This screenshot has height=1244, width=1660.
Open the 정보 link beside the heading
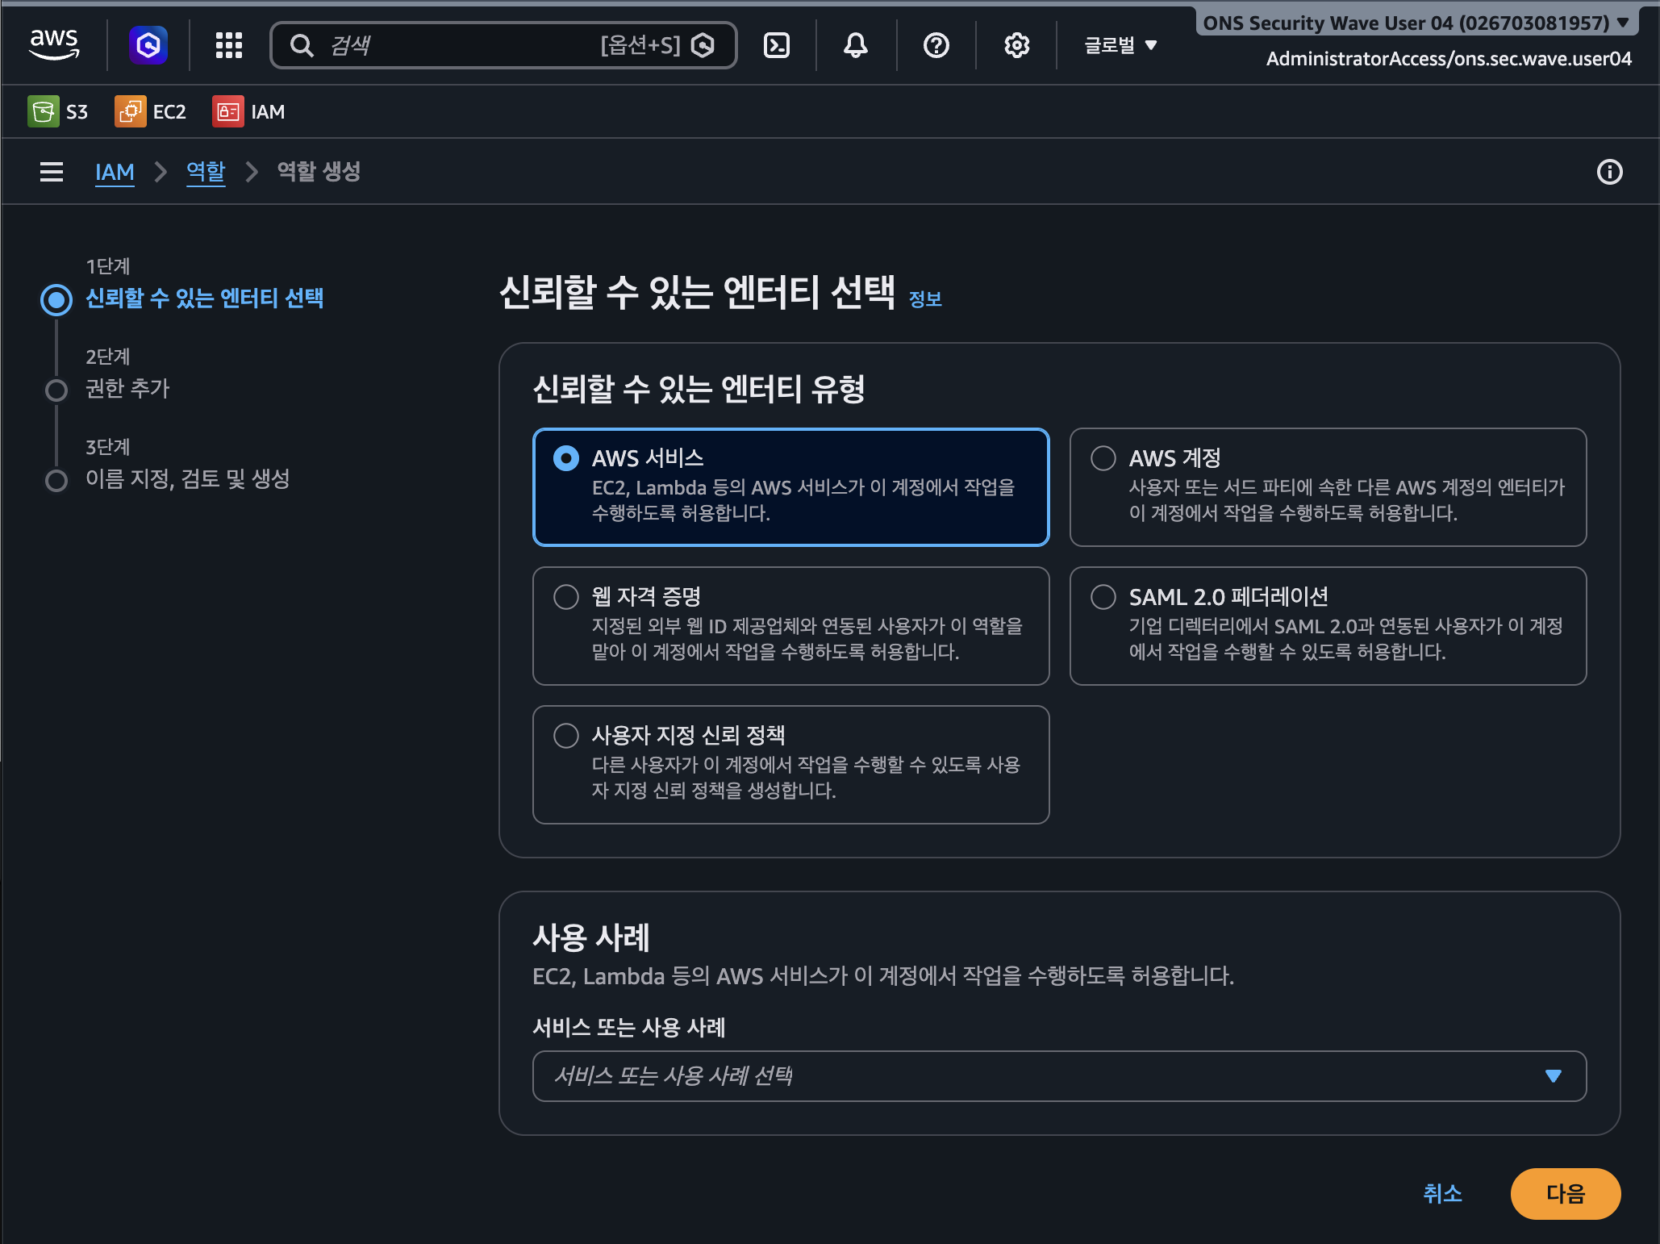pos(925,299)
